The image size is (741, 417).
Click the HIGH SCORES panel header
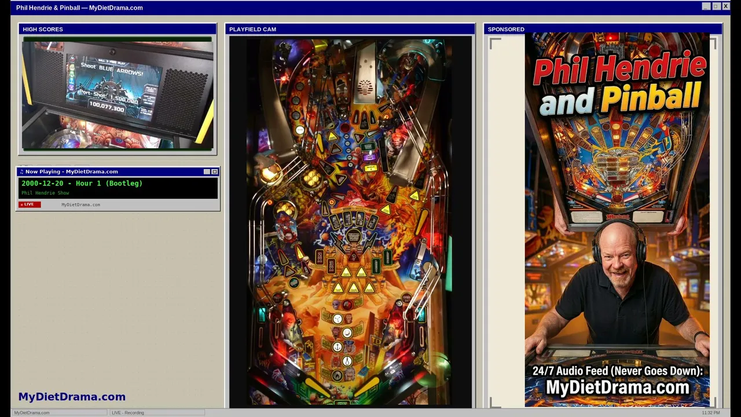(118, 29)
